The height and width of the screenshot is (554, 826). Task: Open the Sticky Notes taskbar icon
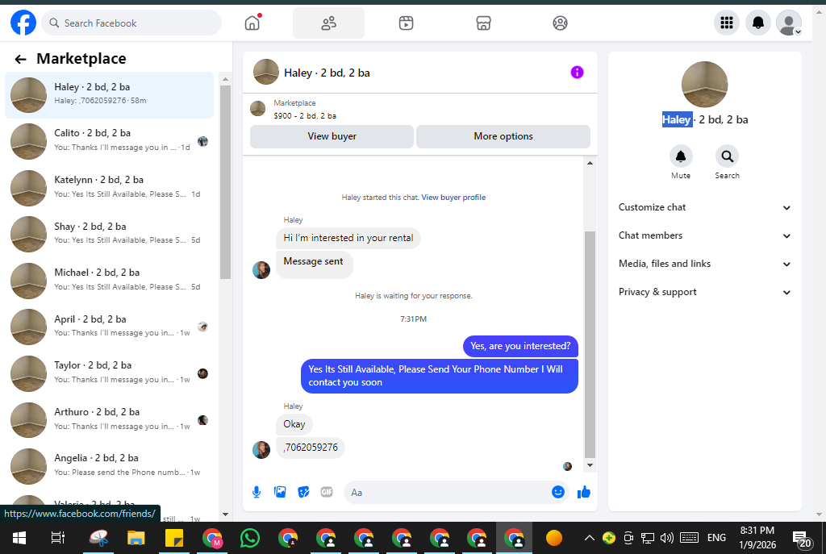174,538
